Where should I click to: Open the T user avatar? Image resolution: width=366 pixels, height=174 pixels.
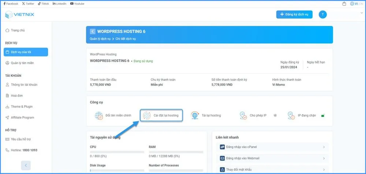(323, 15)
